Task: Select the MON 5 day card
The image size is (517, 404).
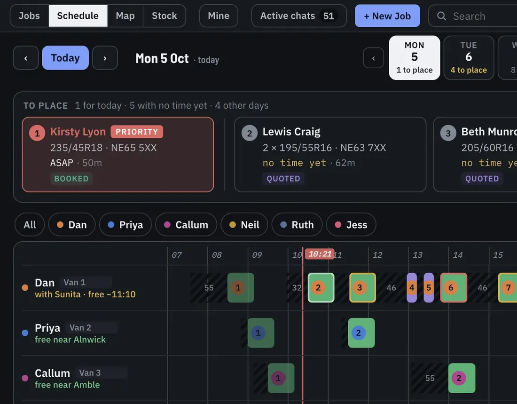Action: (x=415, y=58)
